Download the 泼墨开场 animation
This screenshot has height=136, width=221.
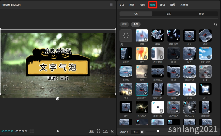[x=161, y=111]
